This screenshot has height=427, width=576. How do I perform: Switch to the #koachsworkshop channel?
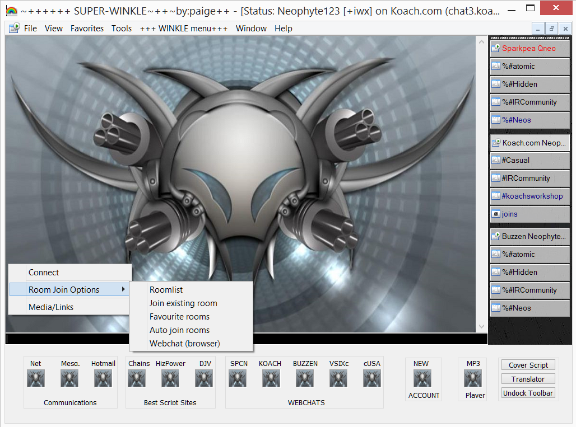tap(530, 196)
